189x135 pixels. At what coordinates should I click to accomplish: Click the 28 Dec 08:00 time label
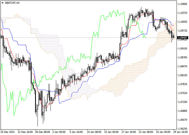43,132
